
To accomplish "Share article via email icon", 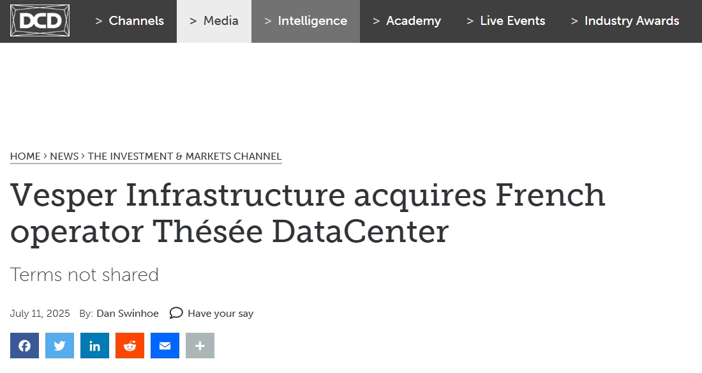I will tap(165, 346).
